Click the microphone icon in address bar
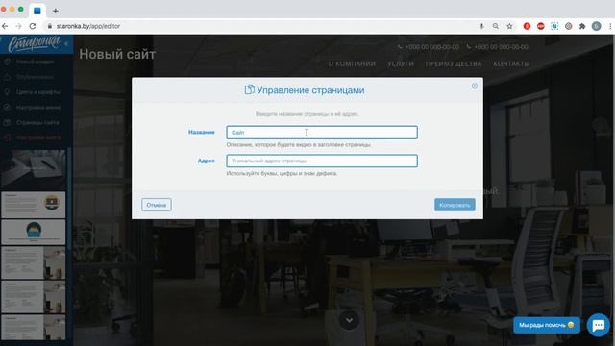The width and height of the screenshot is (615, 346). pyautogui.click(x=481, y=26)
